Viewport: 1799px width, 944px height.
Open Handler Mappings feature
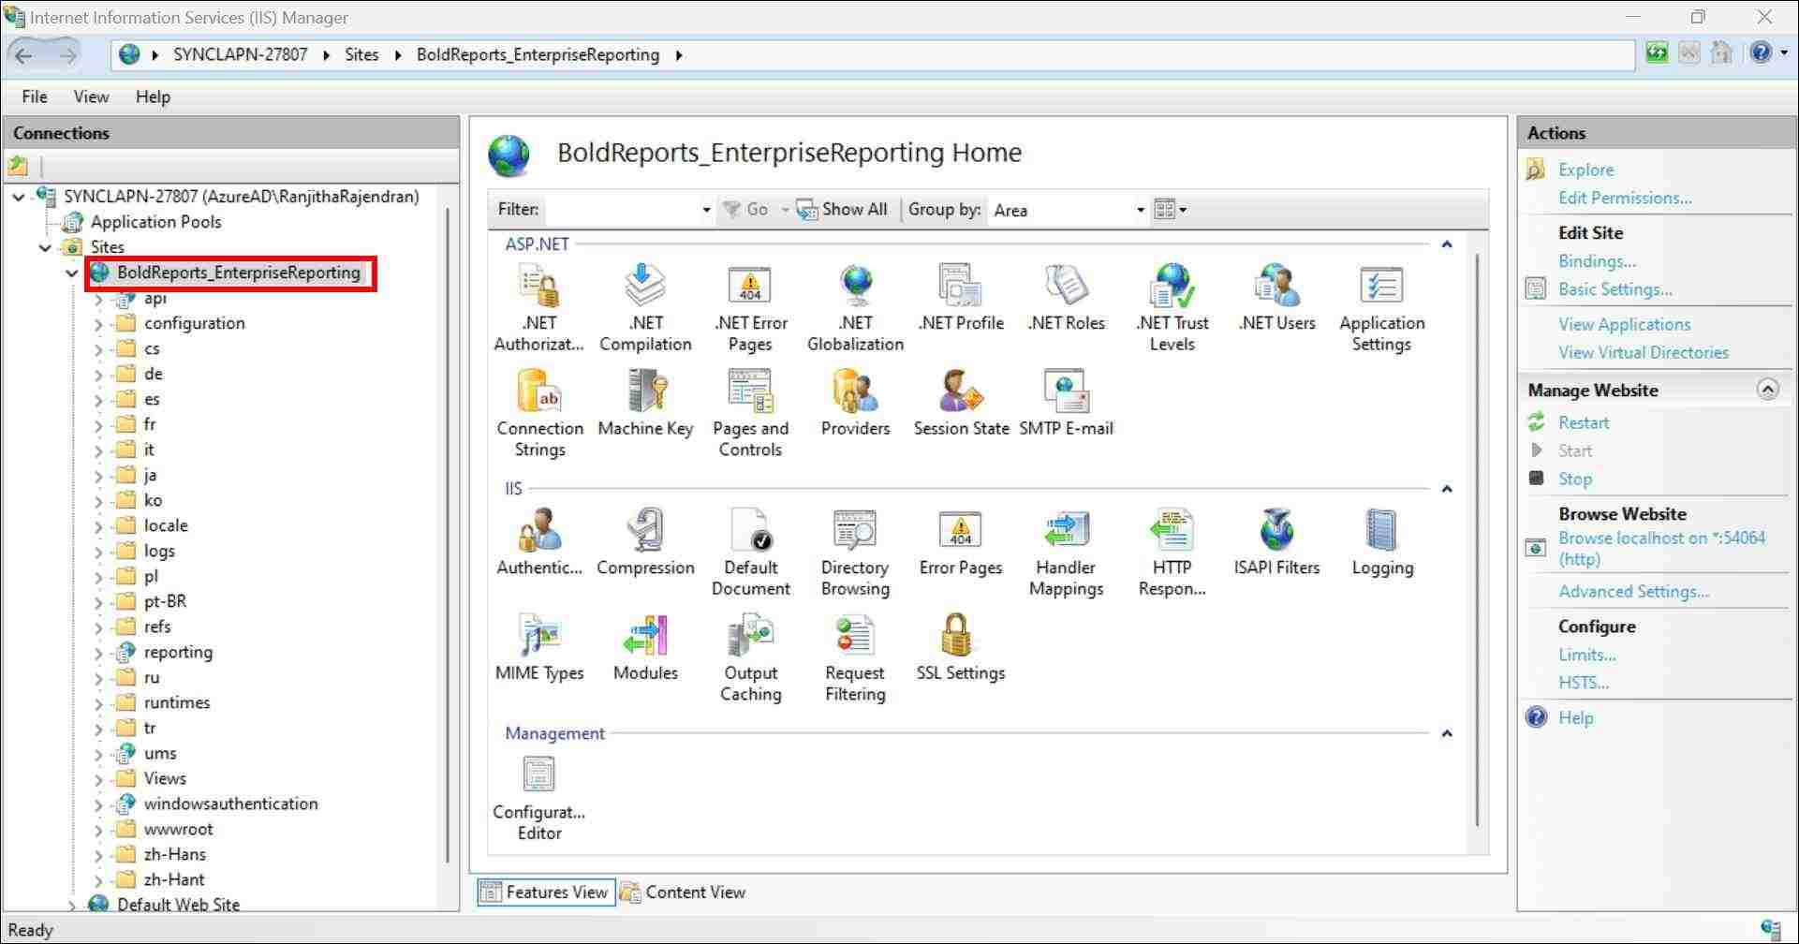coord(1066,552)
